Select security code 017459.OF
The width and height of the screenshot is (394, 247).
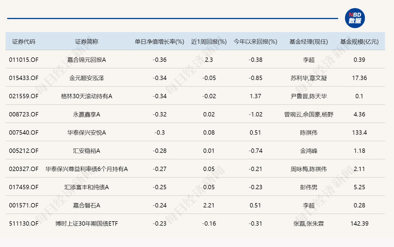[x=24, y=187]
